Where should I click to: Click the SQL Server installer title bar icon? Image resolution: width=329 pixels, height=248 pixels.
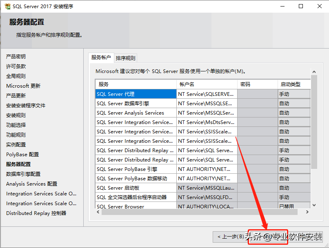(7, 7)
